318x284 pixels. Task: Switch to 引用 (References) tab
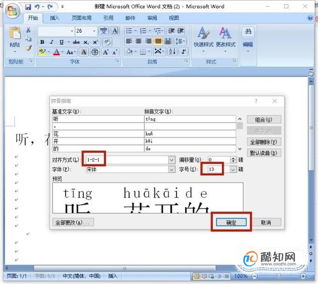(x=108, y=18)
